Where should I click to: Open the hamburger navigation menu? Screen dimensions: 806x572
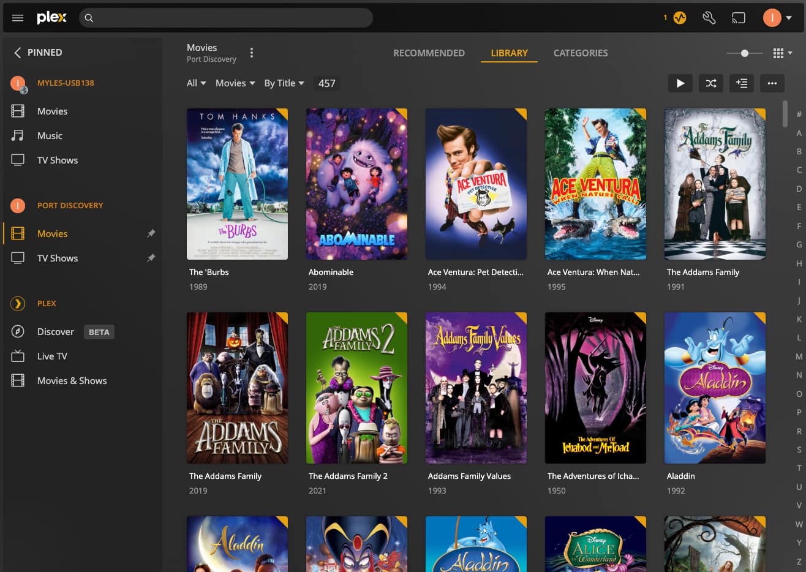click(18, 18)
